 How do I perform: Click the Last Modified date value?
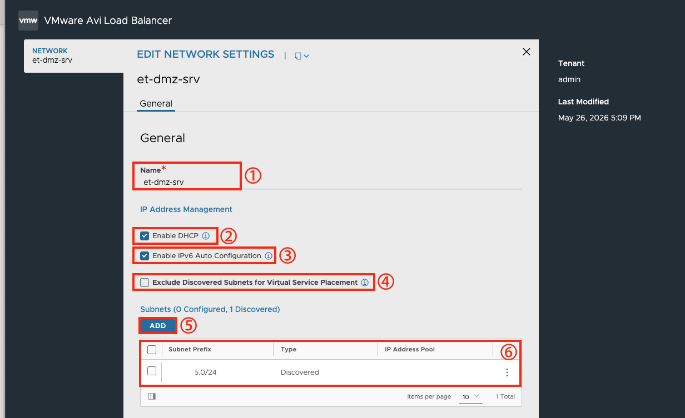(599, 118)
